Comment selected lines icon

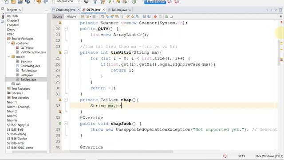[x=166, y=16]
